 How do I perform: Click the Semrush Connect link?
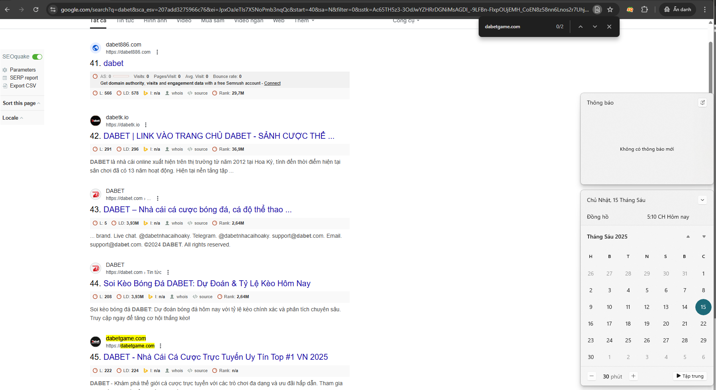(x=272, y=83)
